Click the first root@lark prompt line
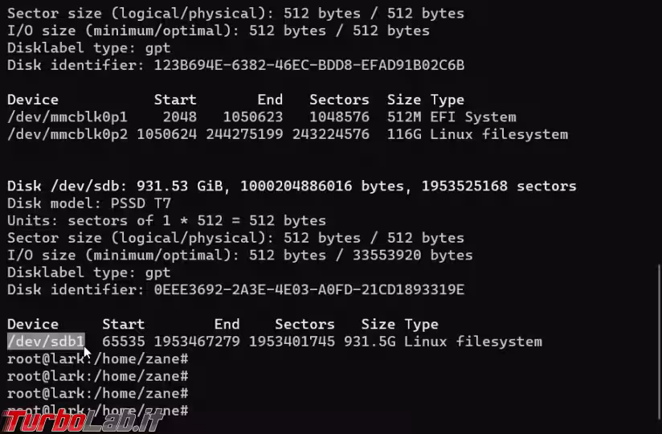Image resolution: width=662 pixels, height=434 pixels. tap(97, 358)
